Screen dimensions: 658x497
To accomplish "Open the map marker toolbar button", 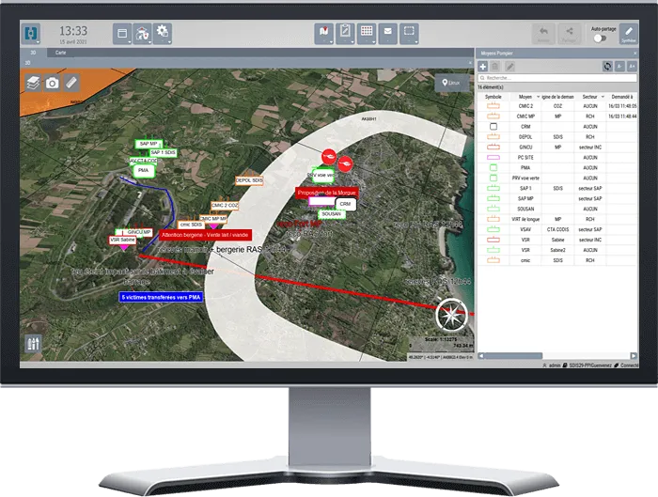I will [324, 34].
